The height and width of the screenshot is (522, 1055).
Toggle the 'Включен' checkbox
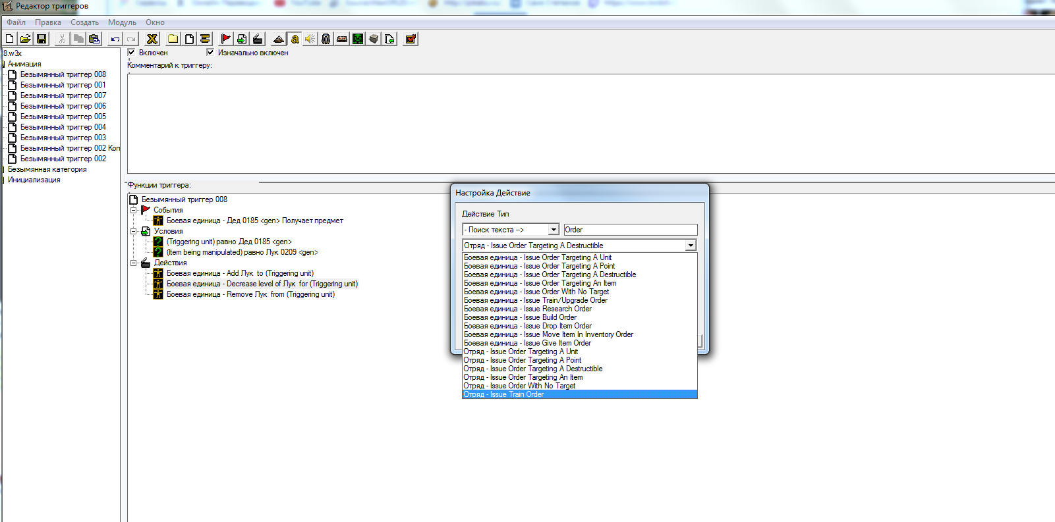coord(131,52)
